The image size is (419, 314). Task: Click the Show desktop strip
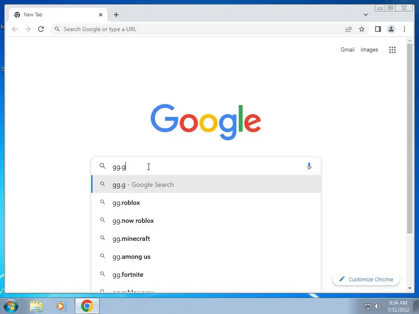tap(416, 306)
